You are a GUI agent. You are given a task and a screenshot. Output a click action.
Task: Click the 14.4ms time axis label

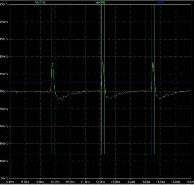[161, 182]
